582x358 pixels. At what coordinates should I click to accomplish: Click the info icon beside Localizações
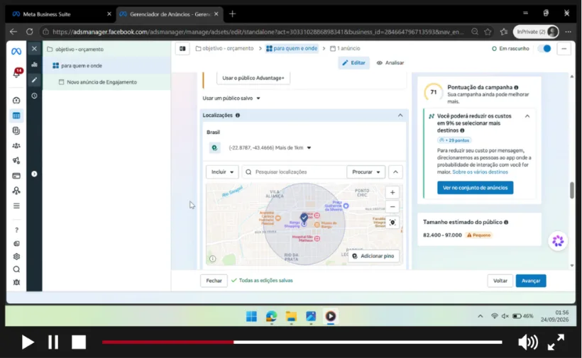[238, 116]
